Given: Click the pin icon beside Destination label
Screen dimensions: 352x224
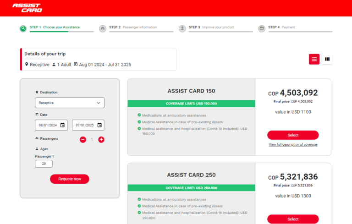Looking at the screenshot, I should [x=37, y=92].
